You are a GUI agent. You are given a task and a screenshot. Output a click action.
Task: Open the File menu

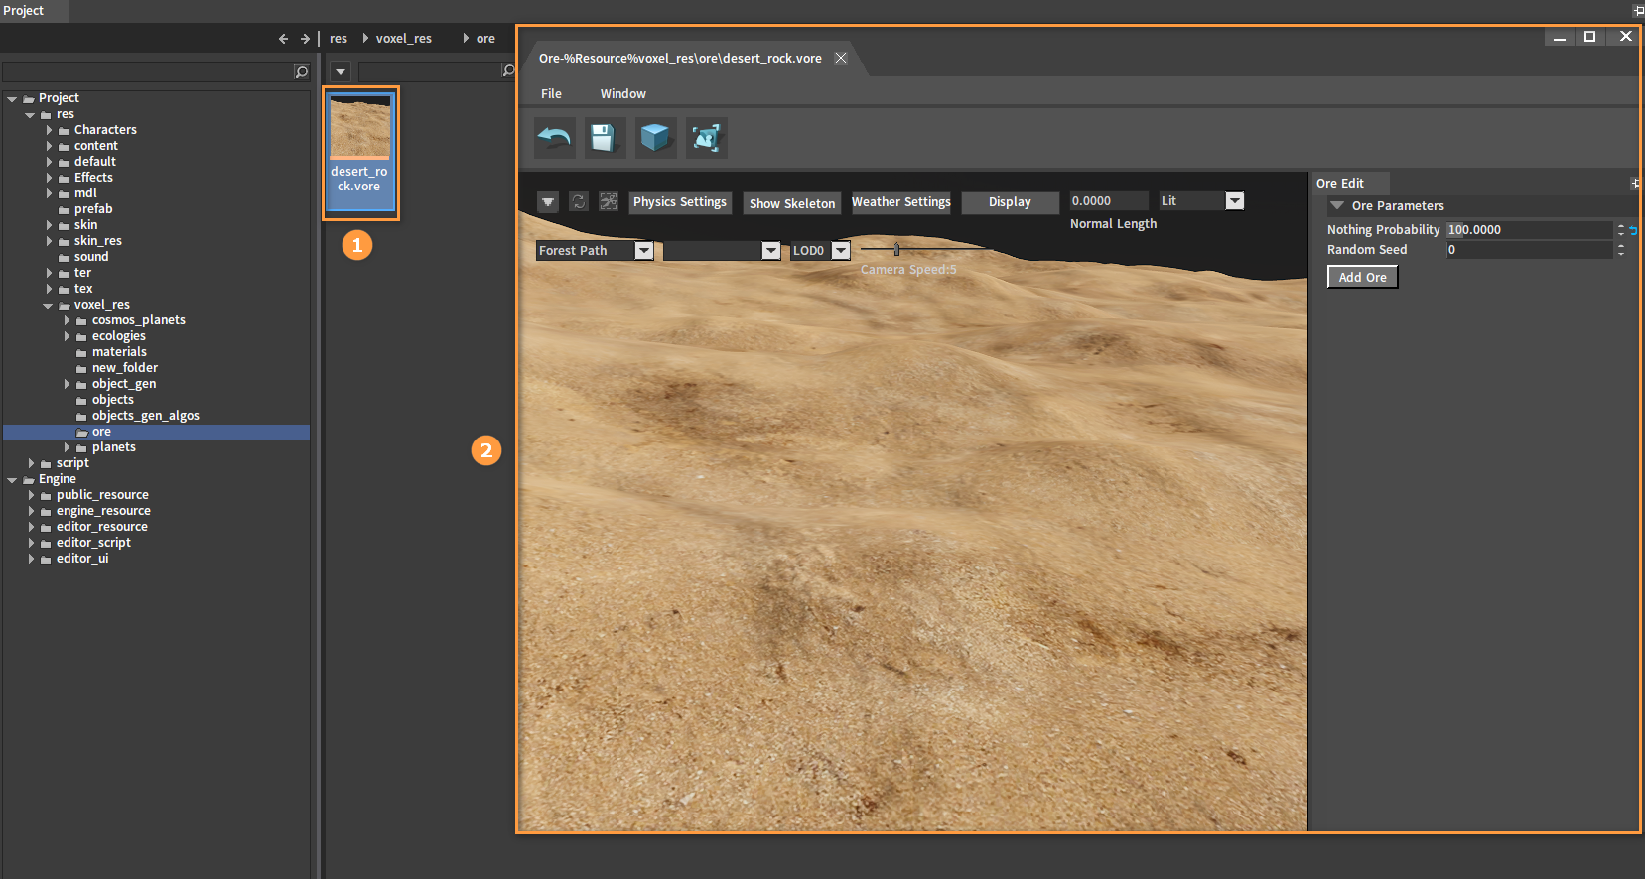551,94
